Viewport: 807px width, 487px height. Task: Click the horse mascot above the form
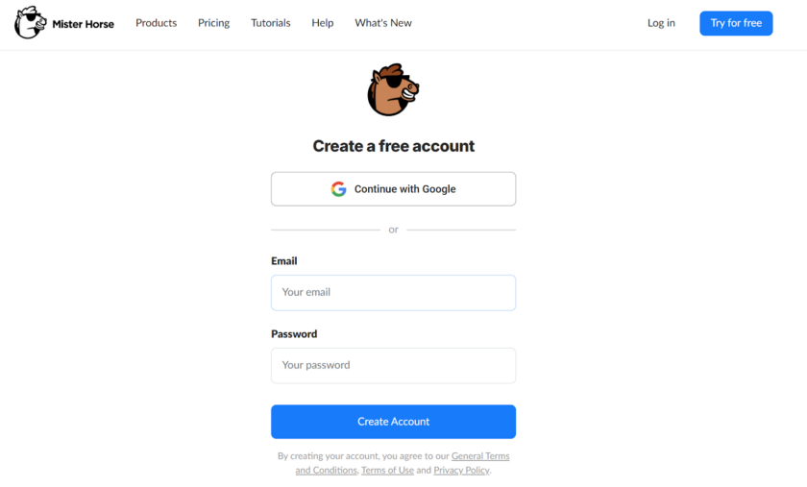pos(393,90)
